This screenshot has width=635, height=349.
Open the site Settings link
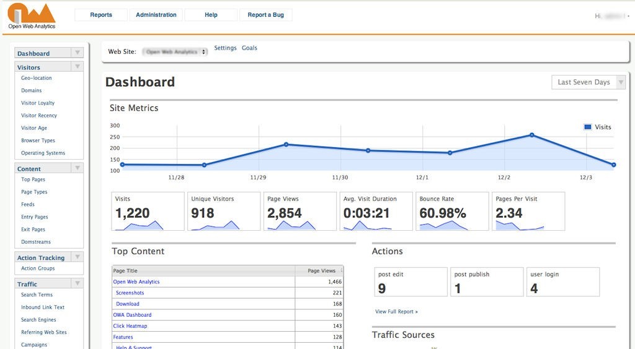225,48
